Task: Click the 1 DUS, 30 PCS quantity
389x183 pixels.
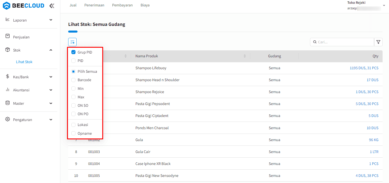Action: click(367, 92)
